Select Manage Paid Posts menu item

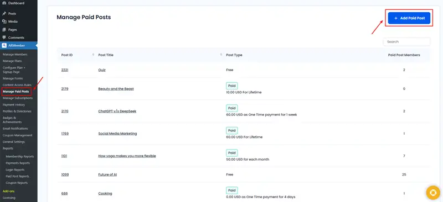[x=16, y=92]
